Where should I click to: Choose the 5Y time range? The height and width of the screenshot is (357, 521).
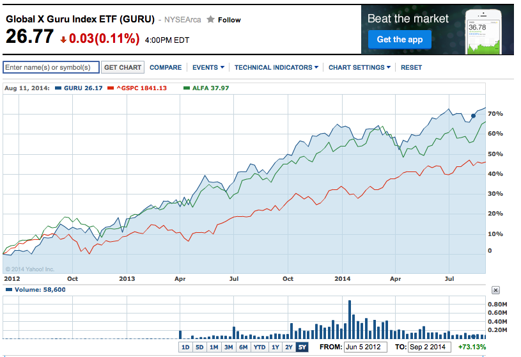302,347
